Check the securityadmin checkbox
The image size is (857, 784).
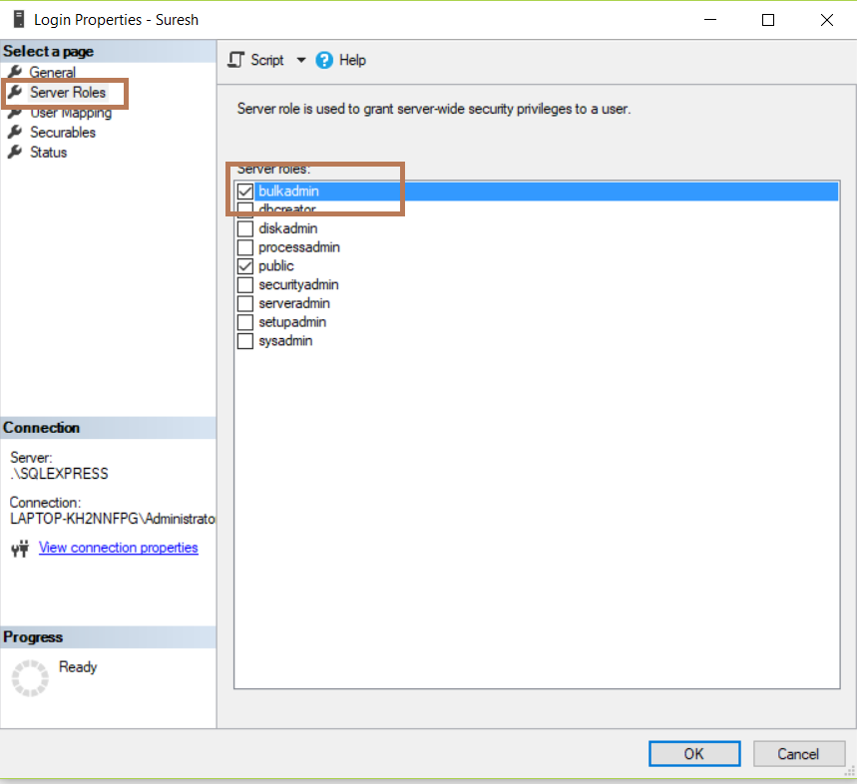click(x=244, y=284)
